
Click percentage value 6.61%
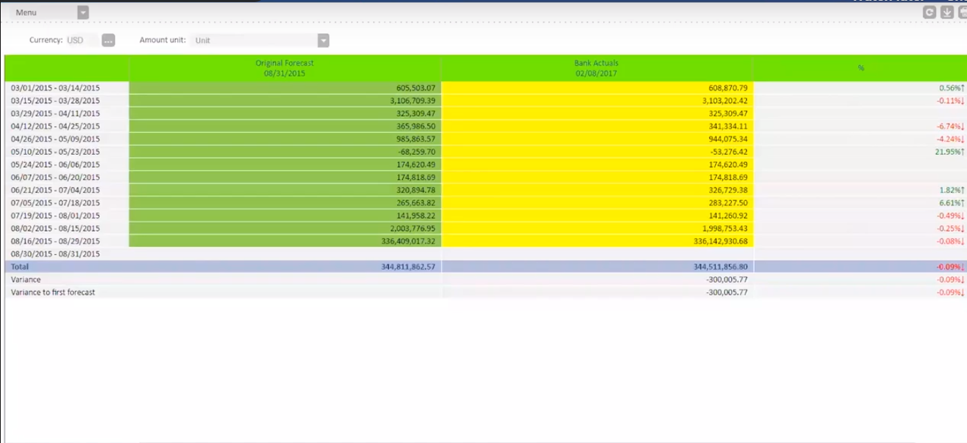(x=952, y=202)
